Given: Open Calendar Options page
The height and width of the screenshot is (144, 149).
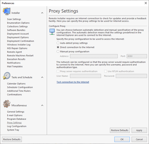Looking at the screenshot, I should (x=16, y=84).
